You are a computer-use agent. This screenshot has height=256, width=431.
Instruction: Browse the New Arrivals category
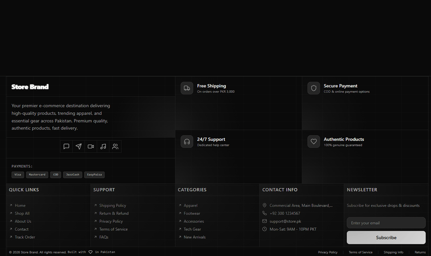click(x=195, y=237)
